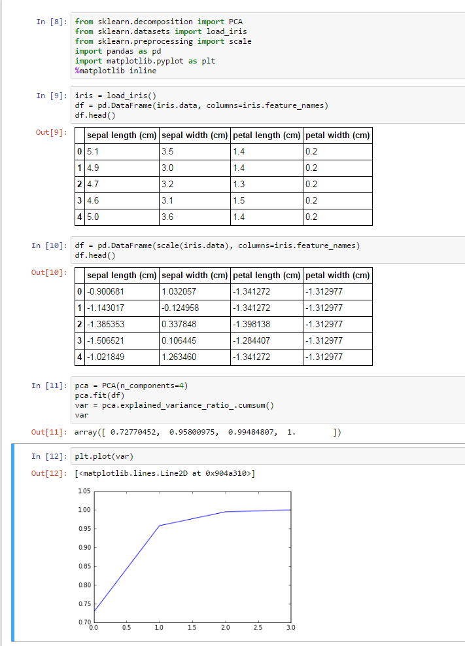Click the In [11] PCA fit code cell
Viewport: 465px width, 646px height.
coord(268,400)
